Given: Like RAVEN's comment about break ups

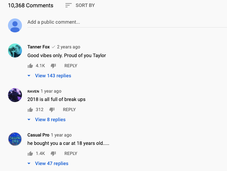Looking at the screenshot, I should pos(30,110).
